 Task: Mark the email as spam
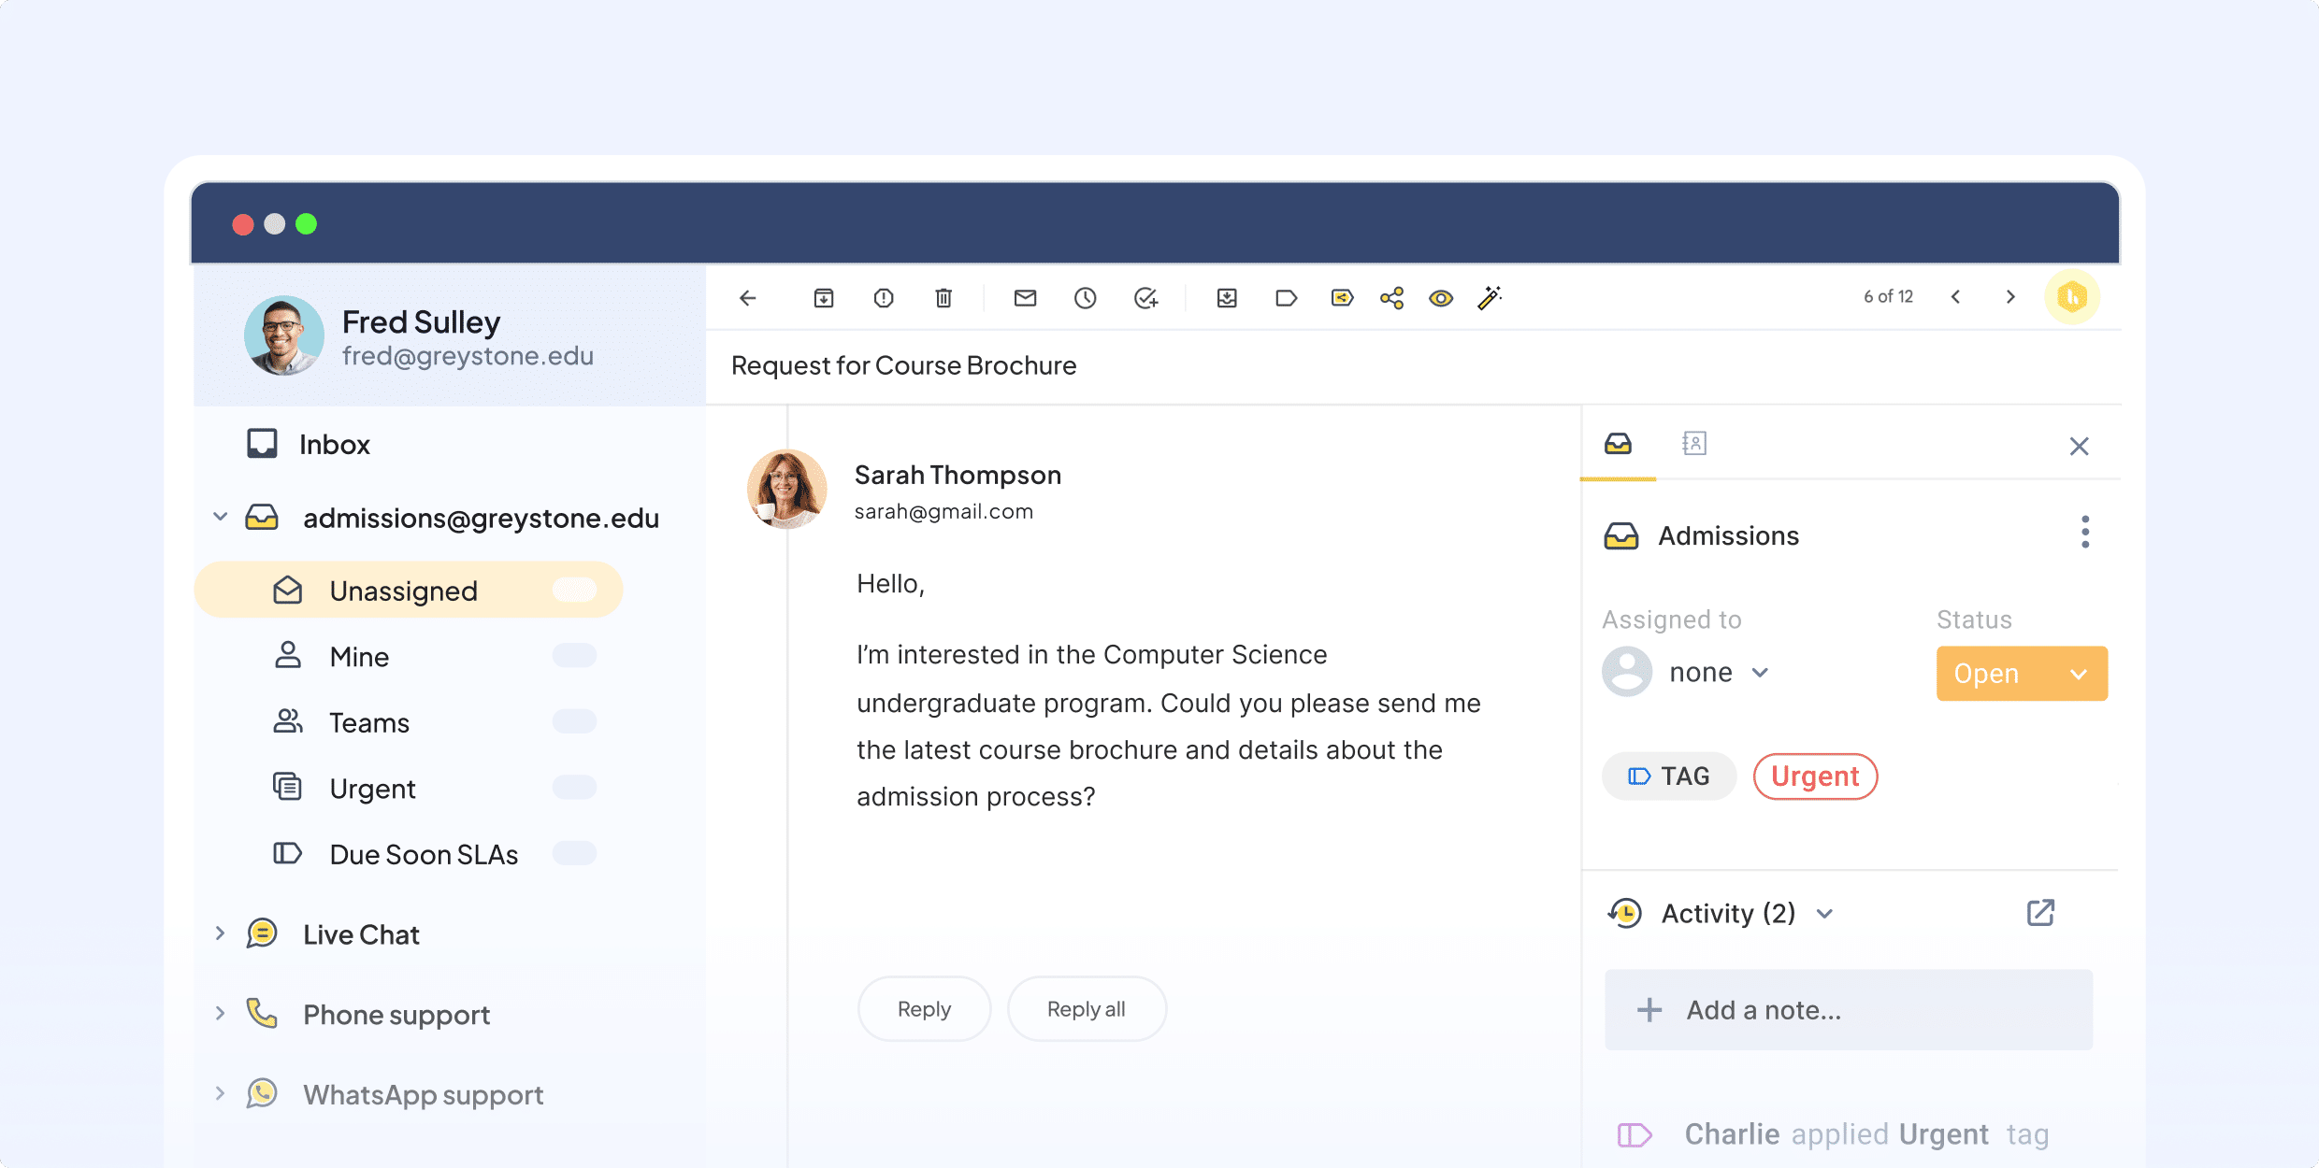pos(883,297)
